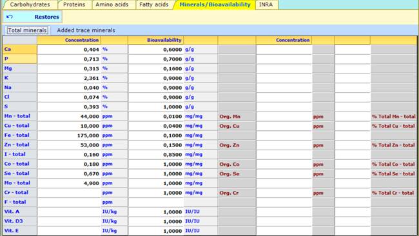The width and height of the screenshot is (419, 236).
Task: Open the Amino acids tab
Action: click(112, 5)
